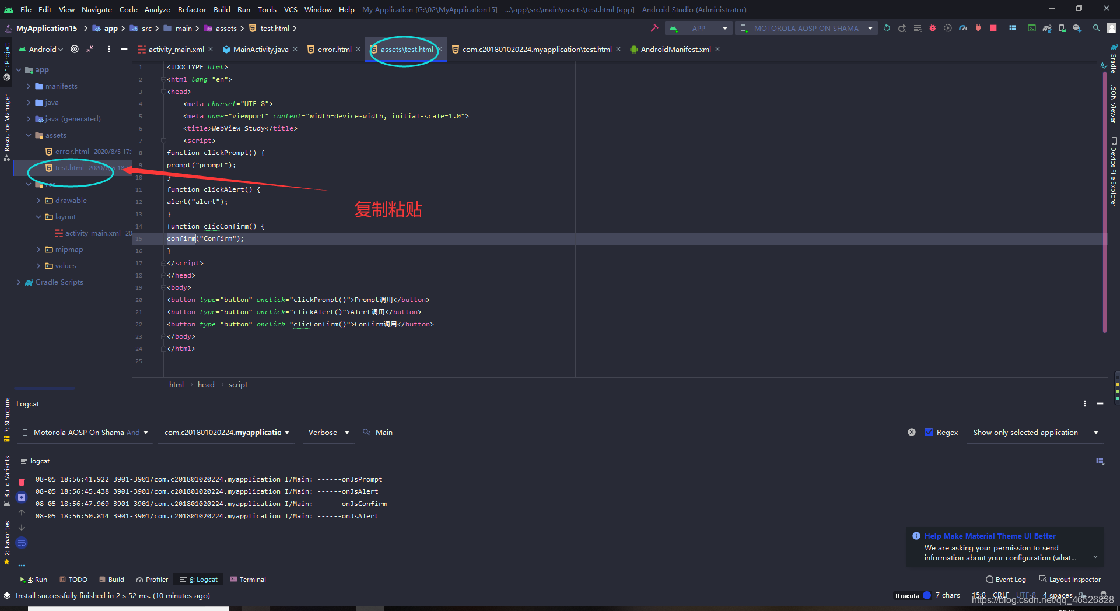Click the Dracula theme indicator in status bar
This screenshot has height=611, width=1120.
pos(912,596)
